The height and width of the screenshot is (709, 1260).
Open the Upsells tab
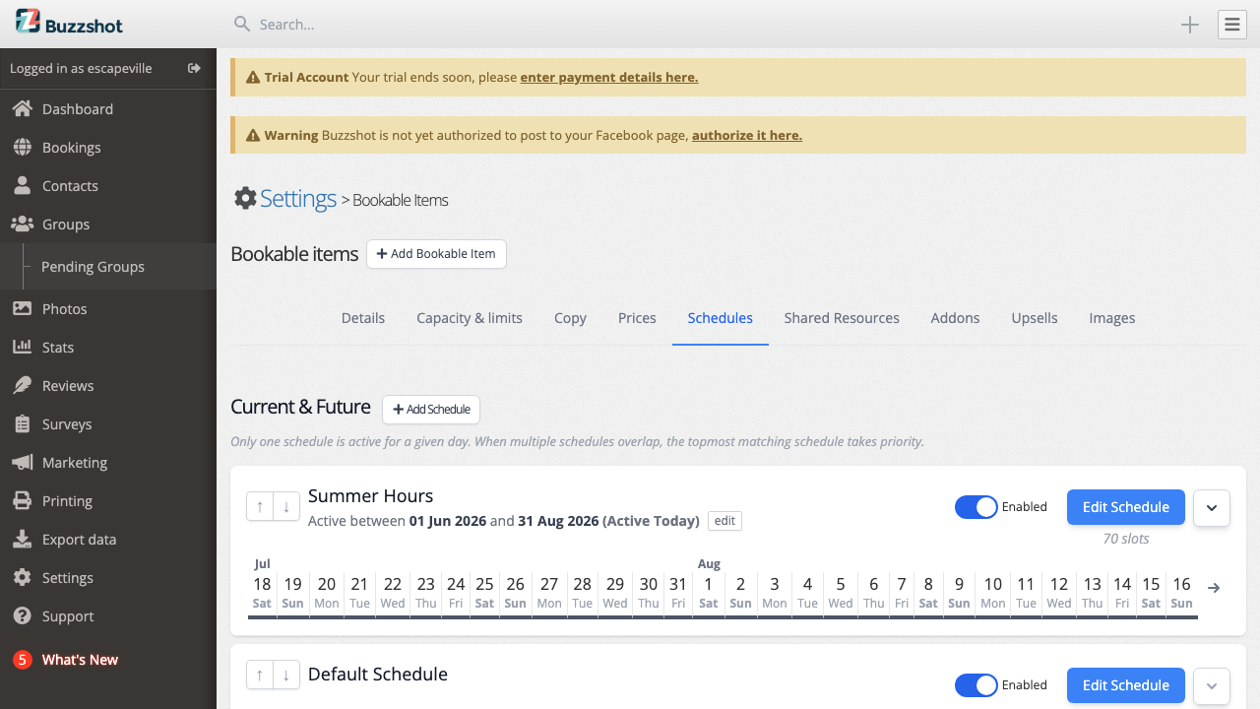point(1035,318)
